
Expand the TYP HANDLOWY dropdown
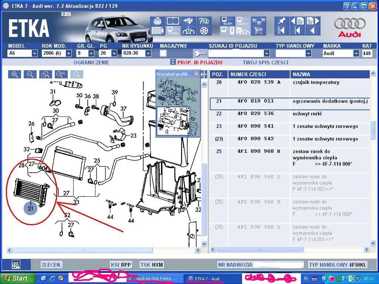(308, 53)
